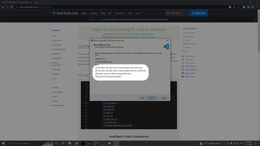Click the browser address bar
Viewport: 260px width, 146px height.
point(121,7)
